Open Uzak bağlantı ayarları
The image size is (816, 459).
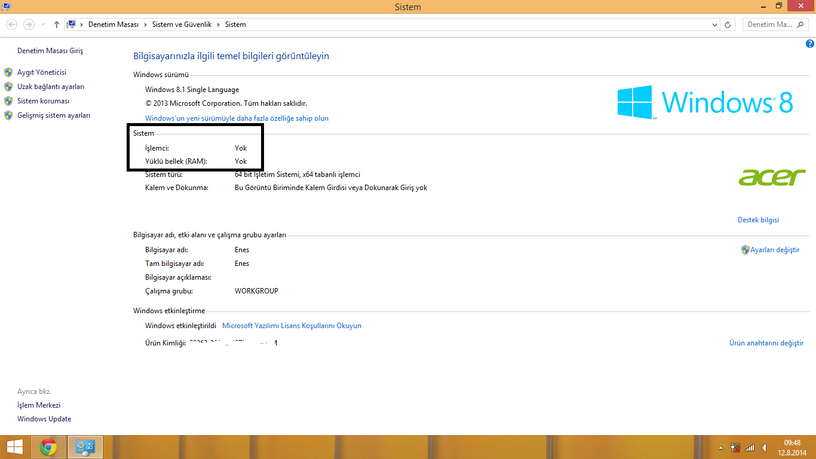pyautogui.click(x=51, y=87)
